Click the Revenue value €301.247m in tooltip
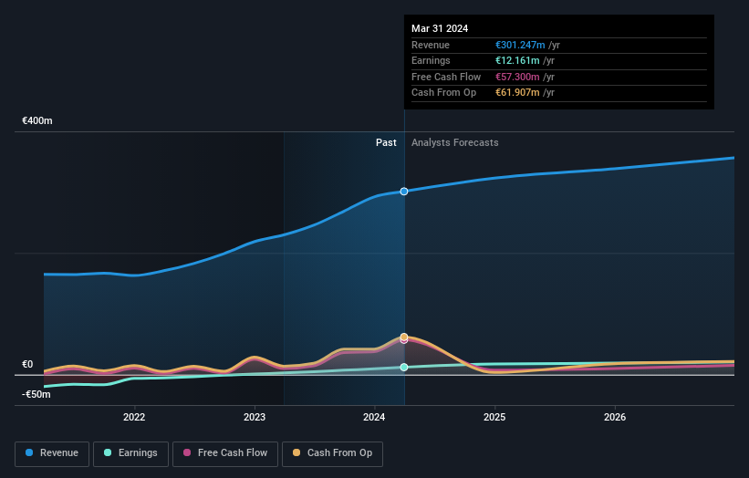This screenshot has height=478, width=749. (x=520, y=45)
